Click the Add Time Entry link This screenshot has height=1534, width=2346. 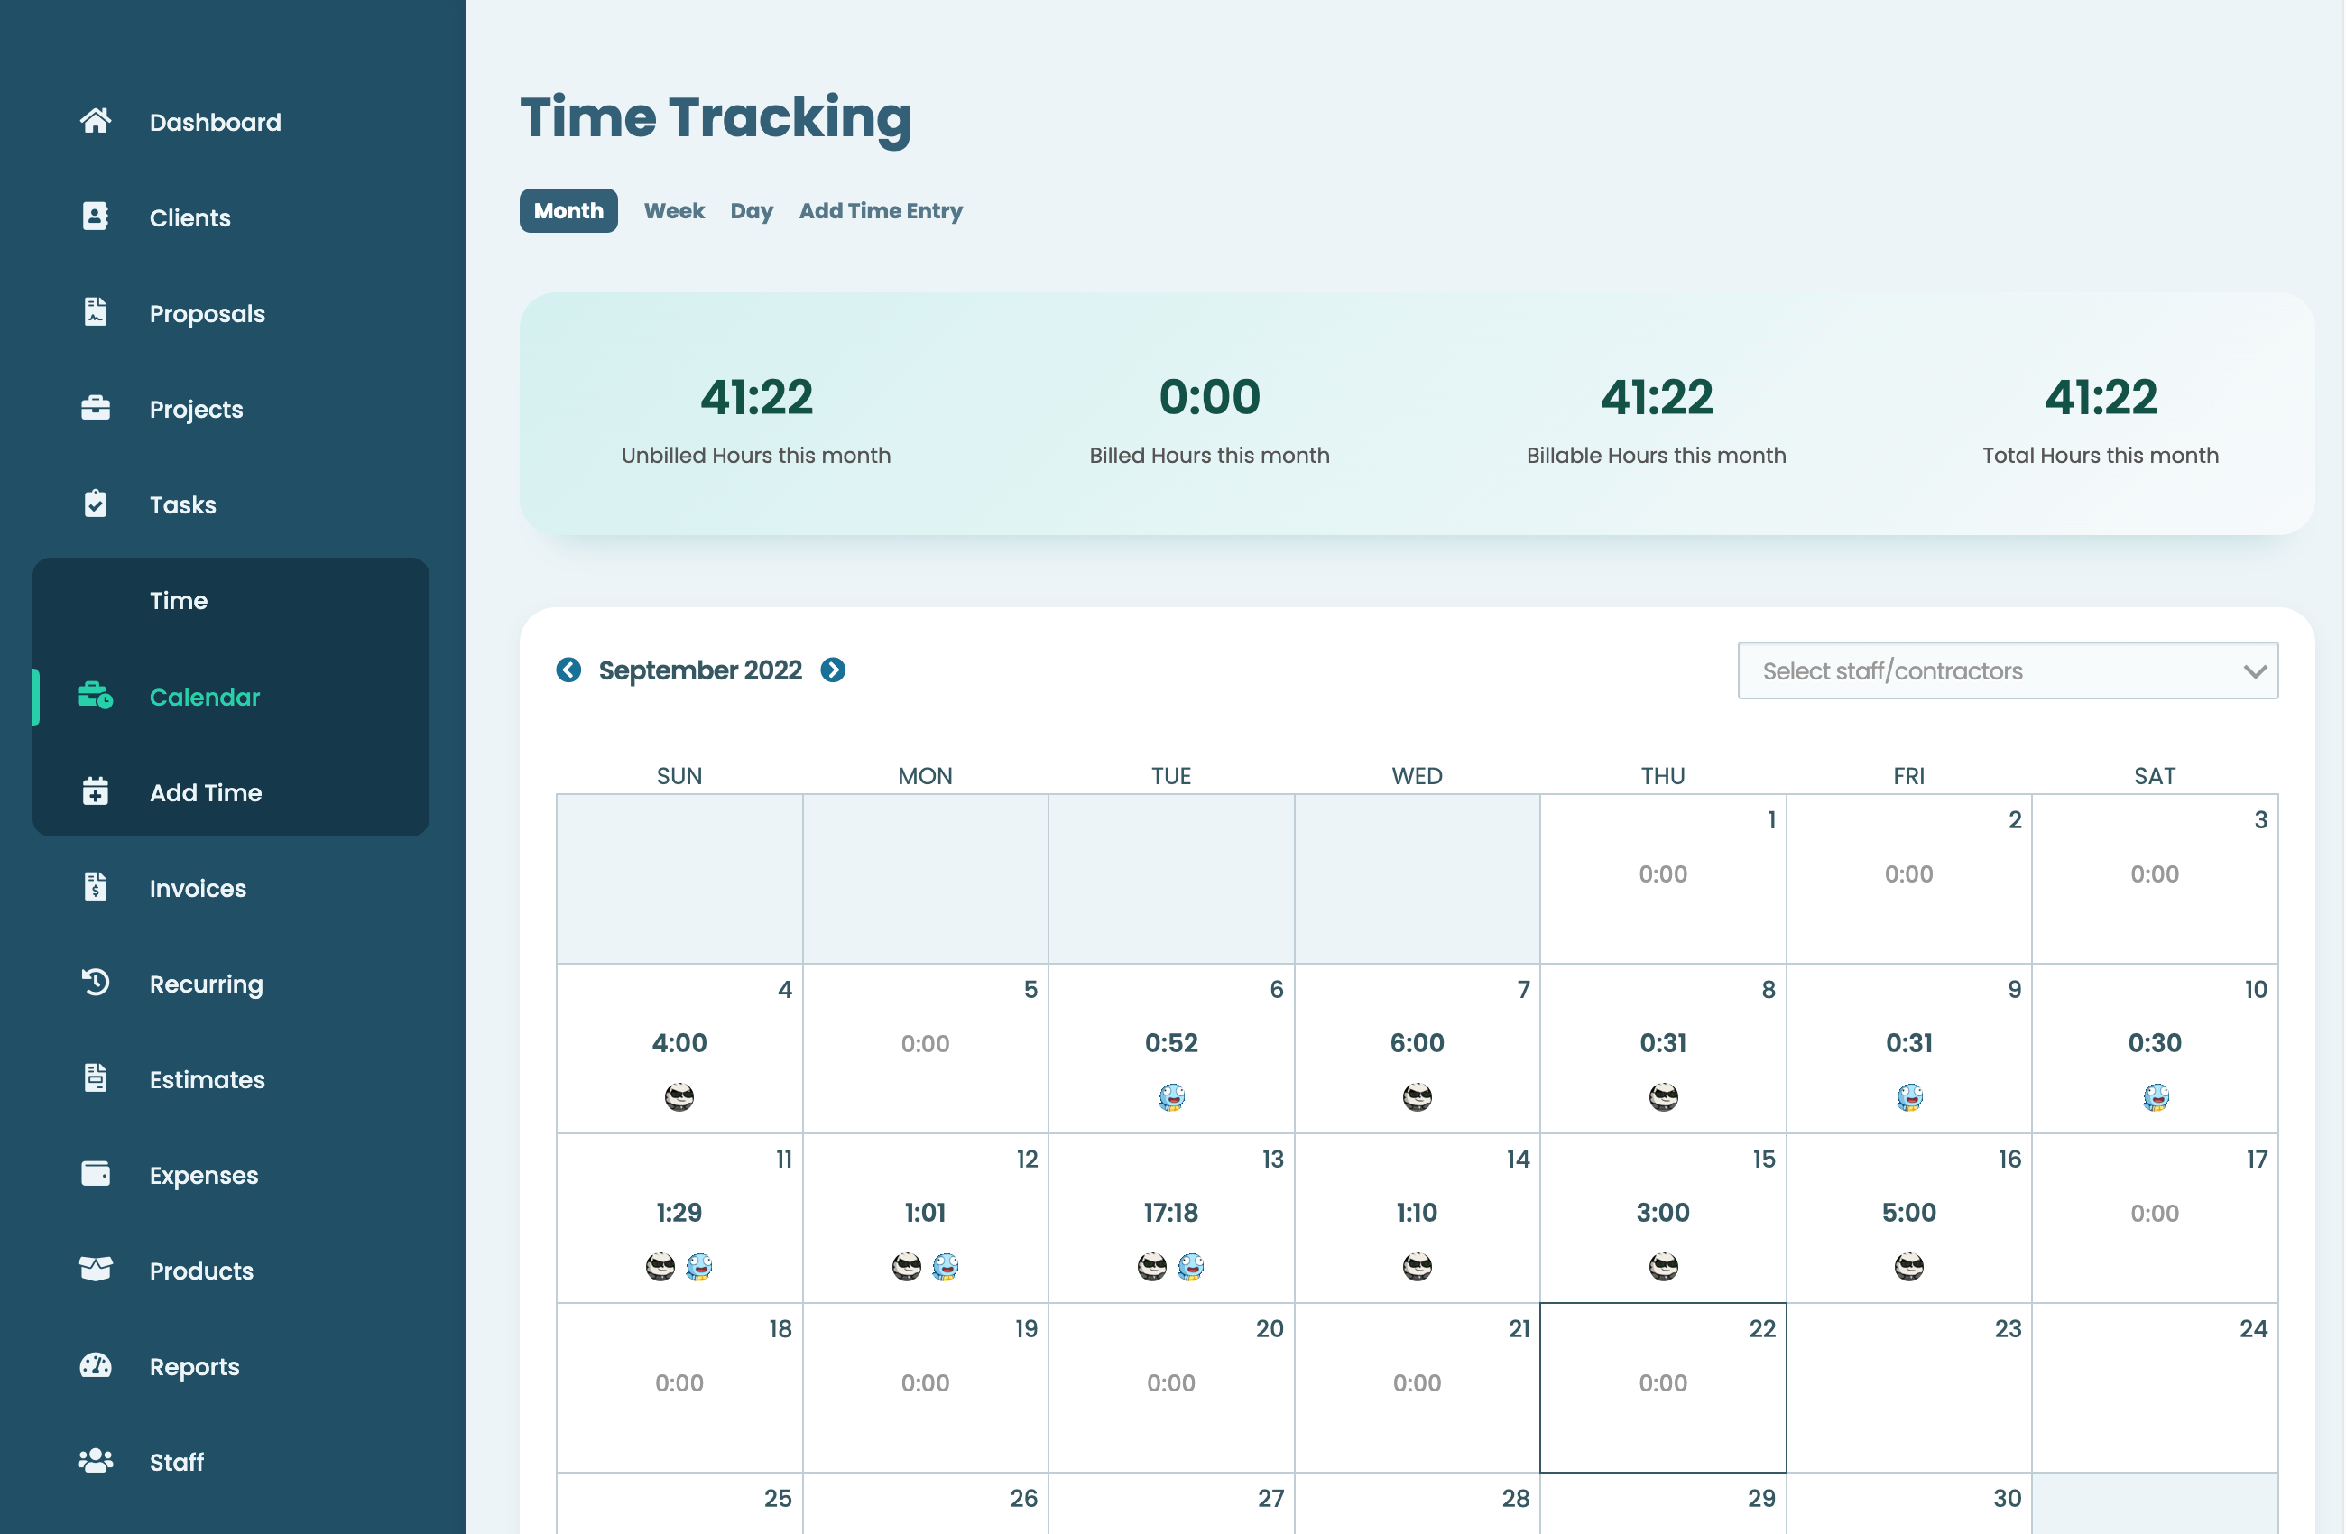coord(881,211)
